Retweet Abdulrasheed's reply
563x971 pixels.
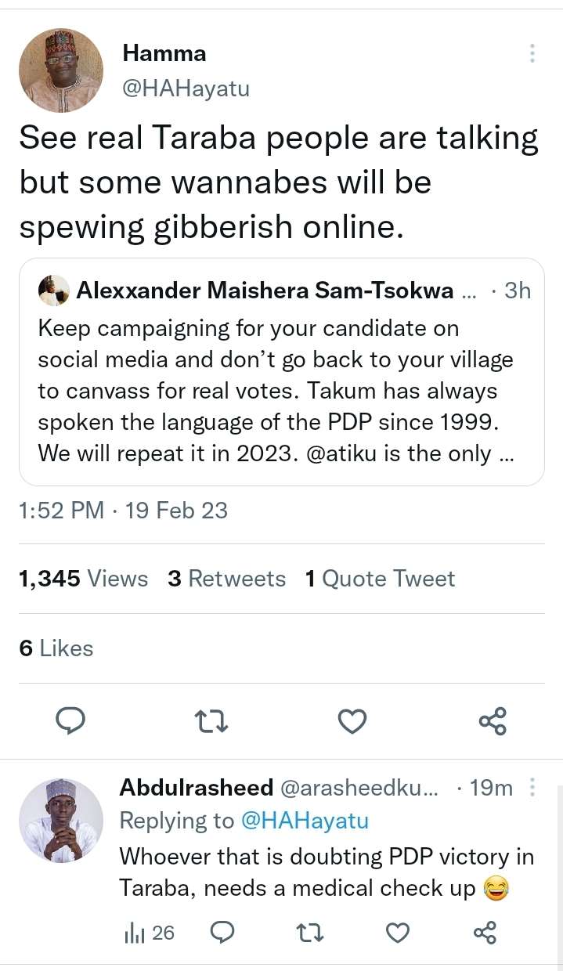click(x=310, y=933)
